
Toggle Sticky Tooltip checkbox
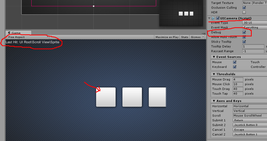244,42
